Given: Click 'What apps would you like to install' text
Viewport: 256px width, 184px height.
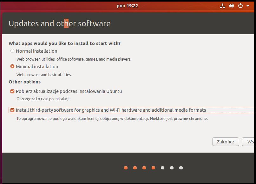Looking at the screenshot, I should click(64, 43).
